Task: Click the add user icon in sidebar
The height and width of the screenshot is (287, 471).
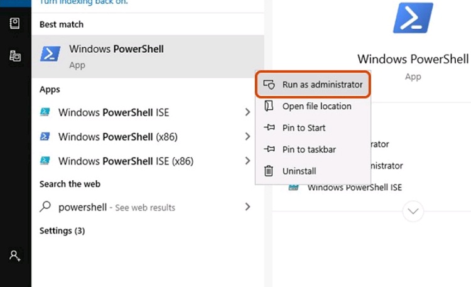Action: coord(14,256)
